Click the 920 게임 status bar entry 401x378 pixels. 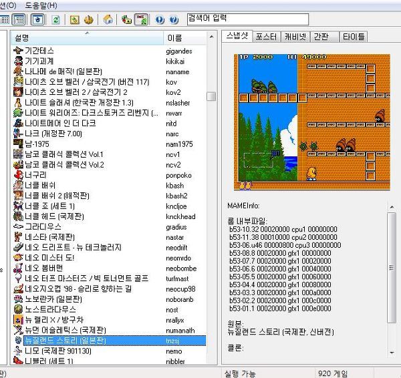point(332,373)
